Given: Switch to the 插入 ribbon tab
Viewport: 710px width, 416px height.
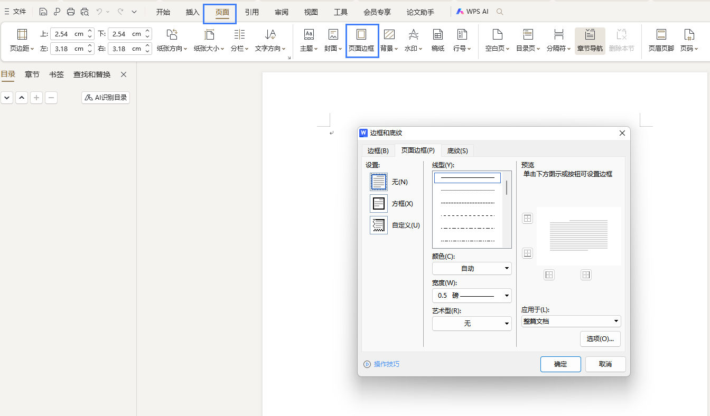Looking at the screenshot, I should [x=193, y=12].
